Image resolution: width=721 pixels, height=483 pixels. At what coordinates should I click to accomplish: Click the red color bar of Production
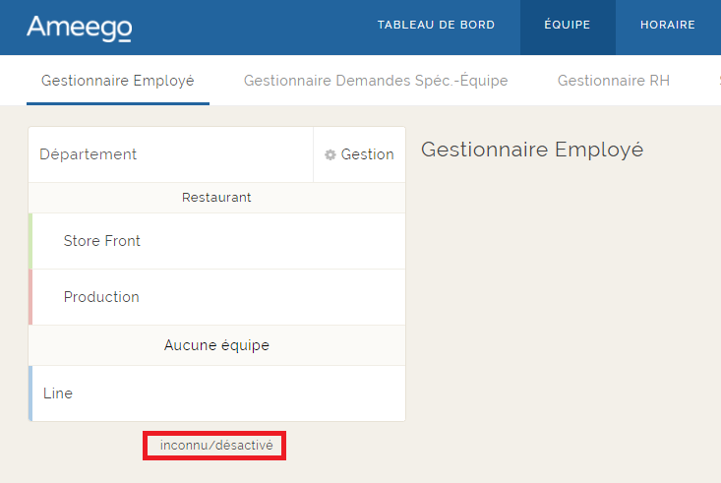30,297
